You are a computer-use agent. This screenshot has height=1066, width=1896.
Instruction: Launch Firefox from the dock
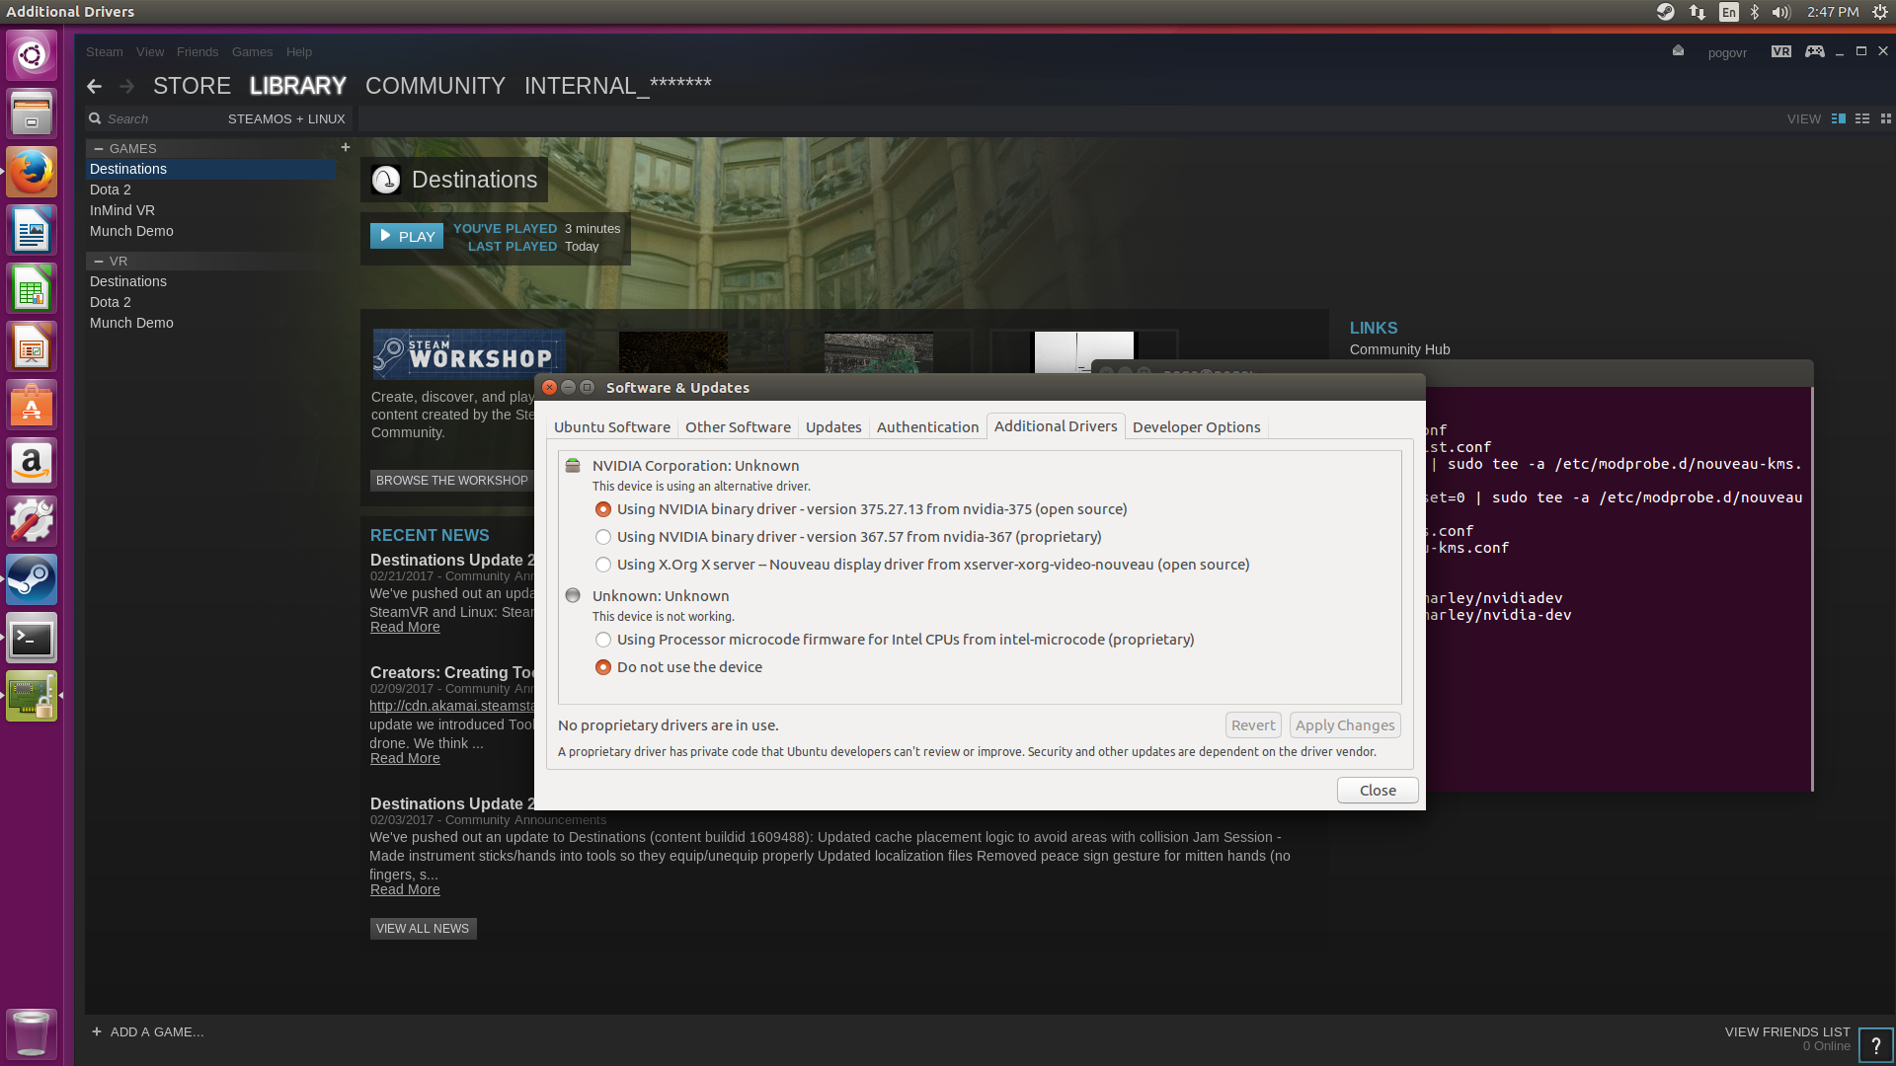[32, 172]
